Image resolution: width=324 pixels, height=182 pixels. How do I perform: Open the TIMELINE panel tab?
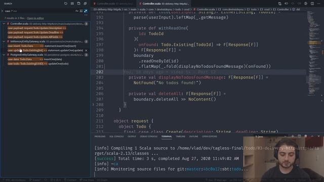click(180, 136)
